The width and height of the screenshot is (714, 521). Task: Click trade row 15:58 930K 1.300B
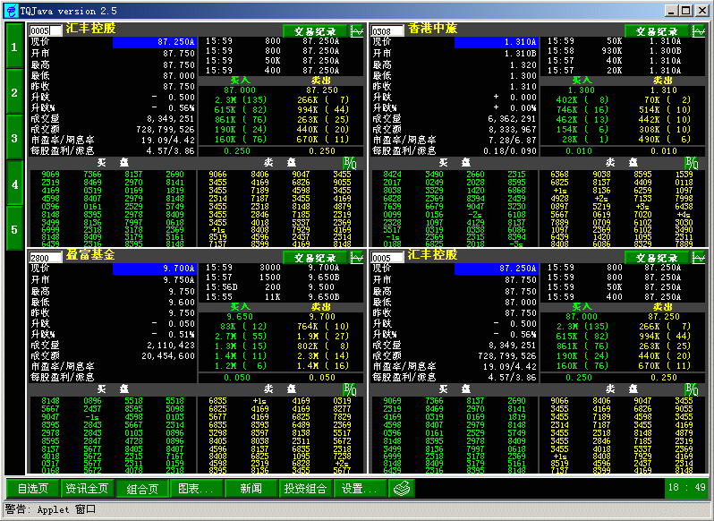pyautogui.click(x=615, y=51)
